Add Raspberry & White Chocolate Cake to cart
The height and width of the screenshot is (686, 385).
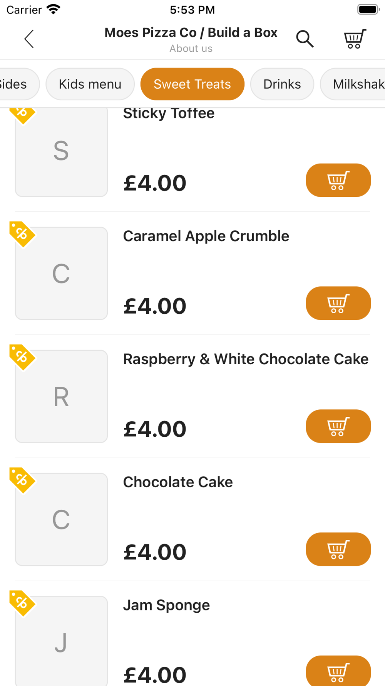[x=338, y=426]
